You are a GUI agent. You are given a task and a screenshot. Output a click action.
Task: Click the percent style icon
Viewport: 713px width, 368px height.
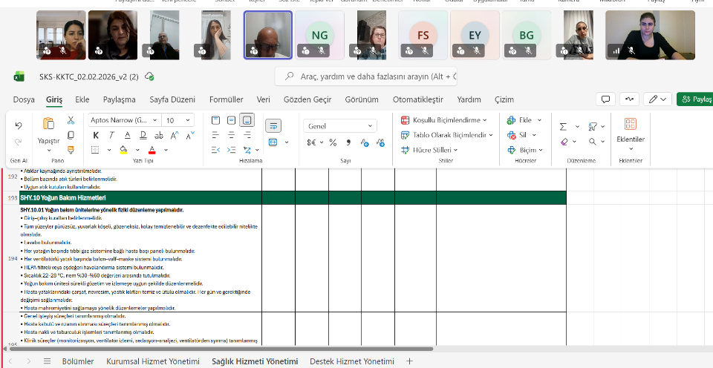pyautogui.click(x=331, y=142)
